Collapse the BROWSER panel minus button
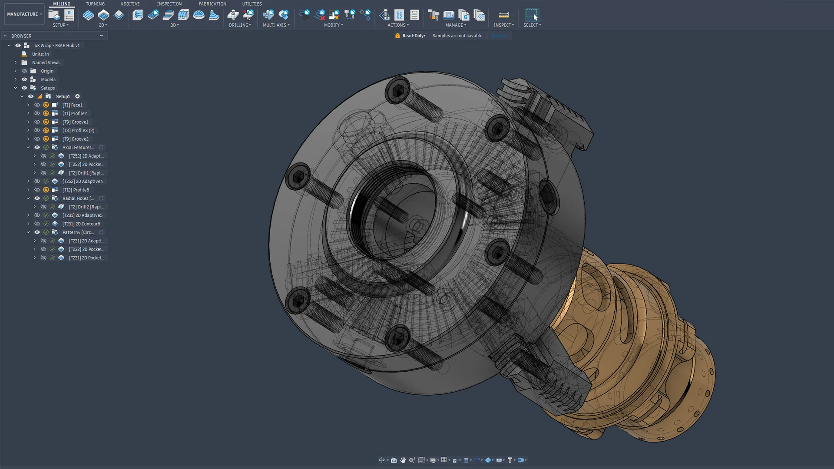The image size is (834, 469). [x=102, y=36]
